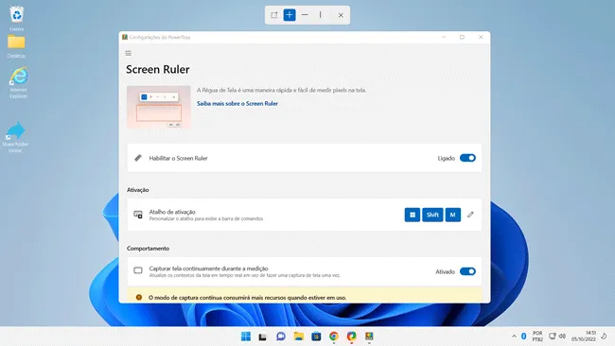Open Google Chrome from the taskbar
615x346 pixels.
click(334, 337)
